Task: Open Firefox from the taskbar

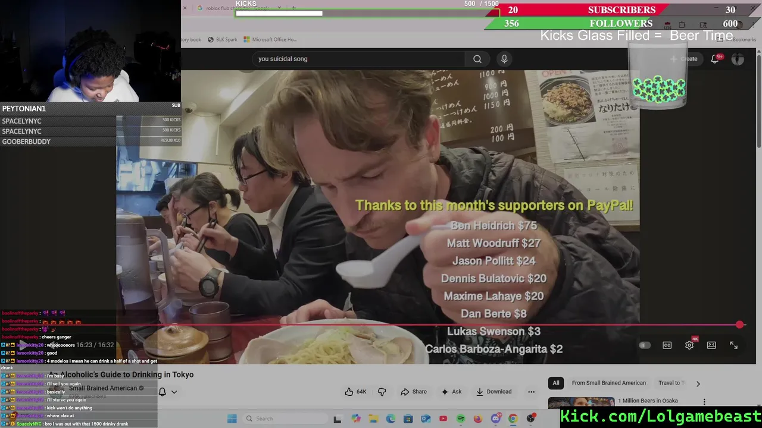Action: [x=478, y=418]
